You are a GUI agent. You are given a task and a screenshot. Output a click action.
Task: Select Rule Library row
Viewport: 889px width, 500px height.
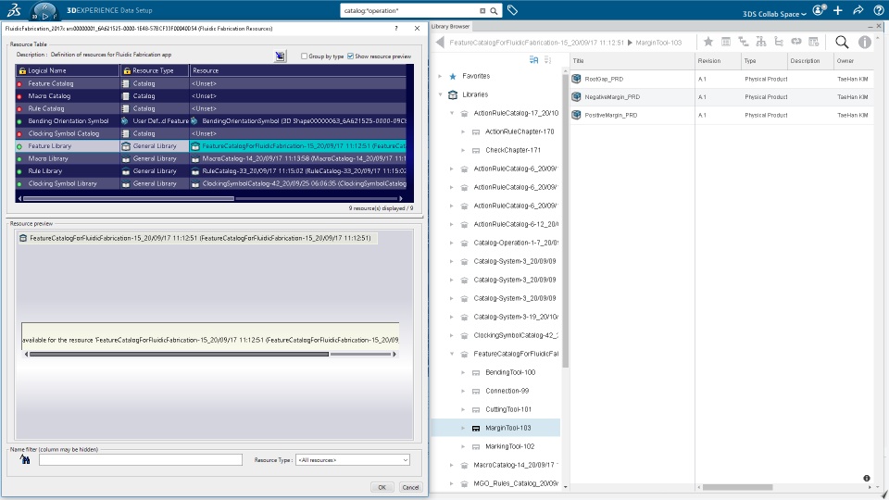coord(211,170)
